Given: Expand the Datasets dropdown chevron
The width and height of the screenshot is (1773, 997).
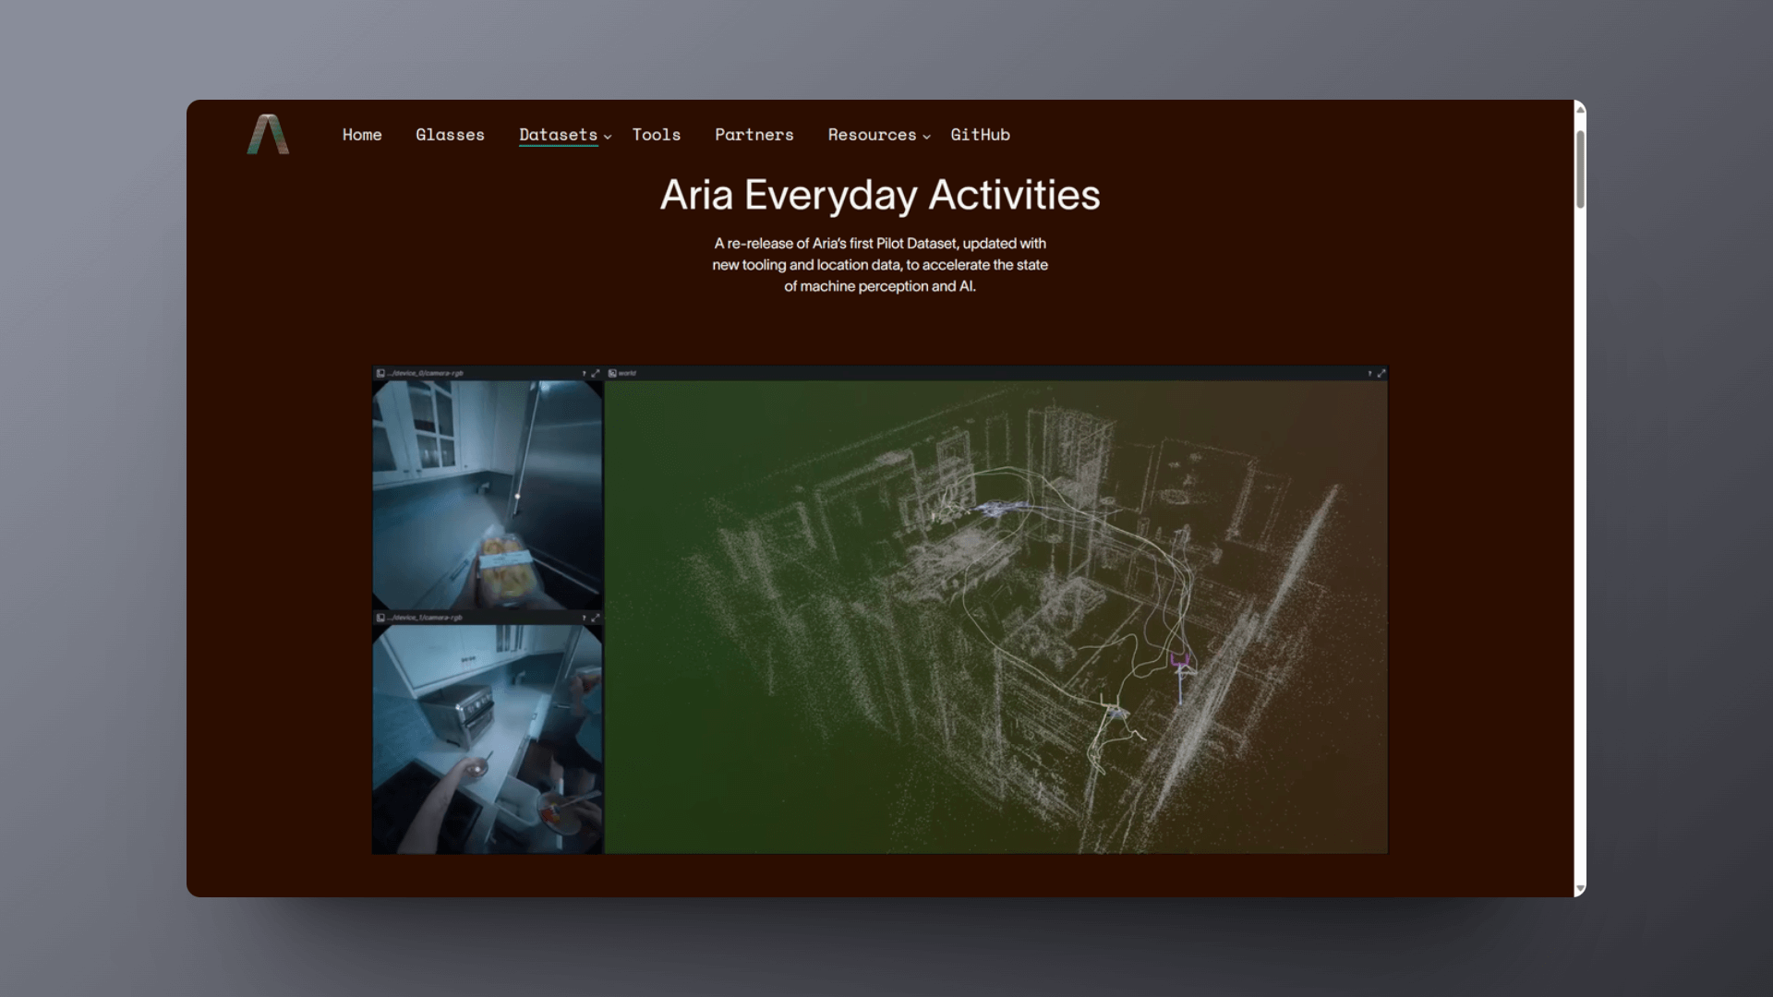Looking at the screenshot, I should pyautogui.click(x=608, y=137).
